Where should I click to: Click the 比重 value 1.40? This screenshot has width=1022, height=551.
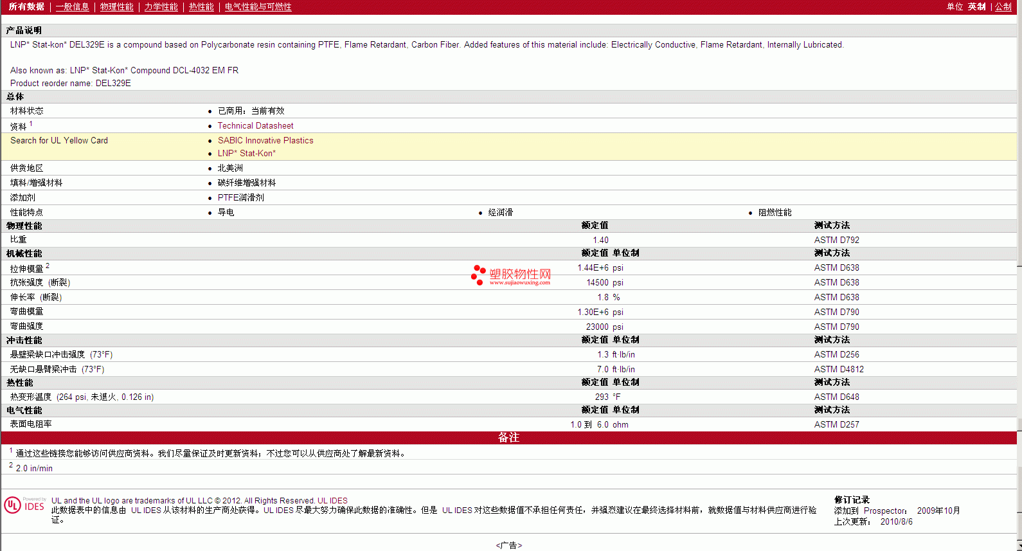pos(600,240)
